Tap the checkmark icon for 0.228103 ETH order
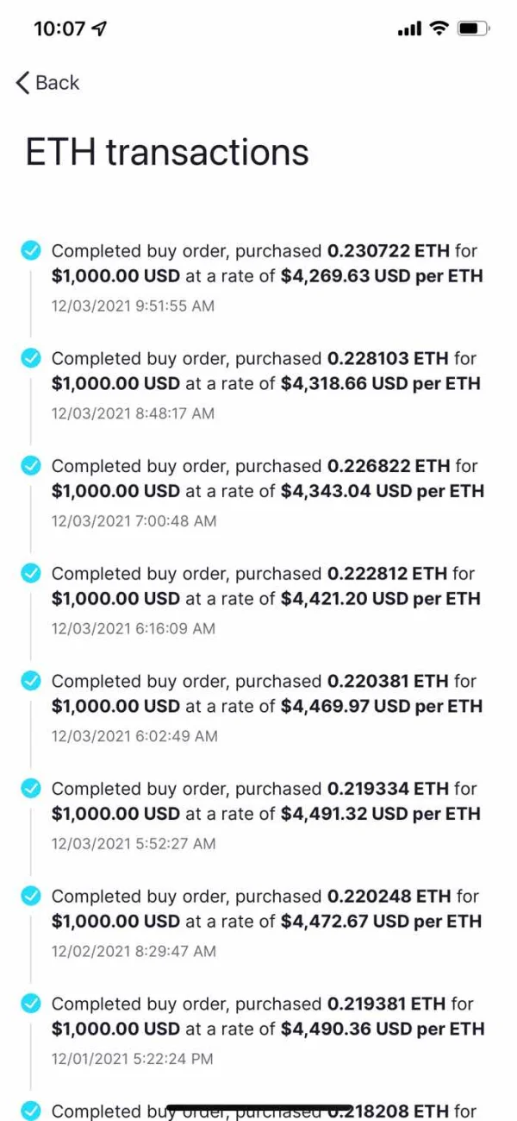The height and width of the screenshot is (1121, 517). point(31,358)
